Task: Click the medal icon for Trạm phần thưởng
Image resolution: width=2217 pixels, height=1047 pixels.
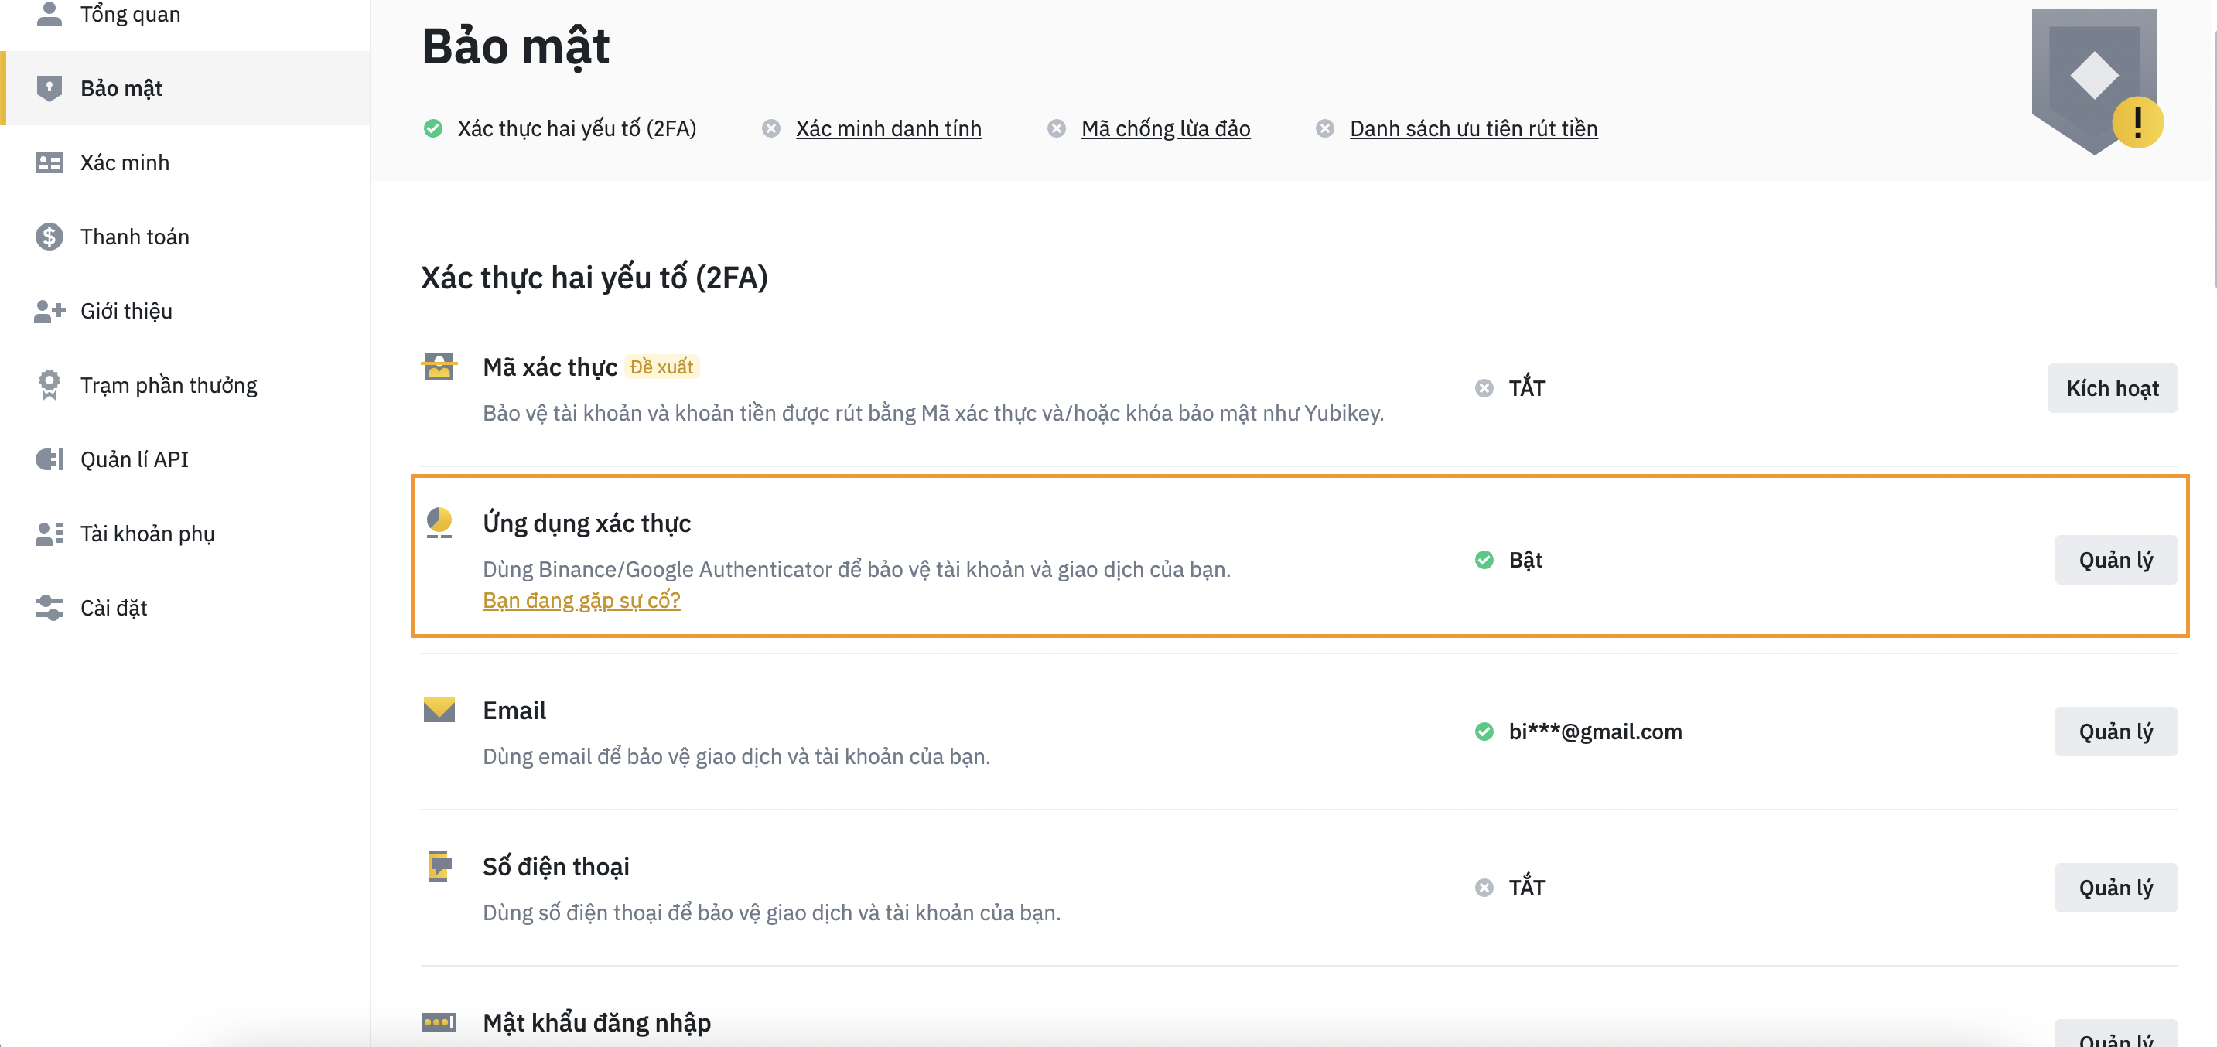Action: coord(49,384)
